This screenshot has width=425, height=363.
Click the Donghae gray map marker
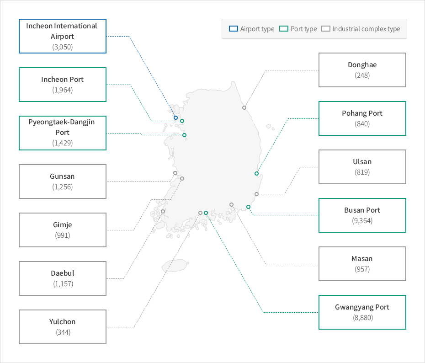pos(244,107)
